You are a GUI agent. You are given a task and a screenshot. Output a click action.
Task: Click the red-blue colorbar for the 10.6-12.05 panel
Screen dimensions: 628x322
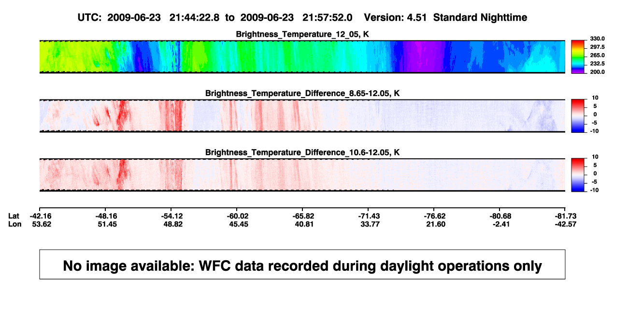pyautogui.click(x=578, y=175)
